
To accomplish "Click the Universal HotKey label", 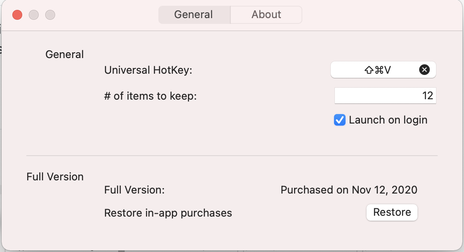I will [148, 70].
